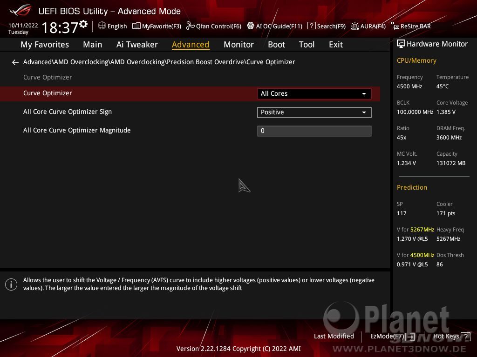Open MyFavorite(F3) menu

(x=162, y=26)
